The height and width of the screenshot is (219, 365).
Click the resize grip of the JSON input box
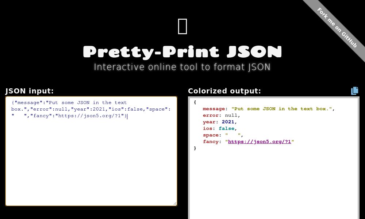click(x=175, y=203)
